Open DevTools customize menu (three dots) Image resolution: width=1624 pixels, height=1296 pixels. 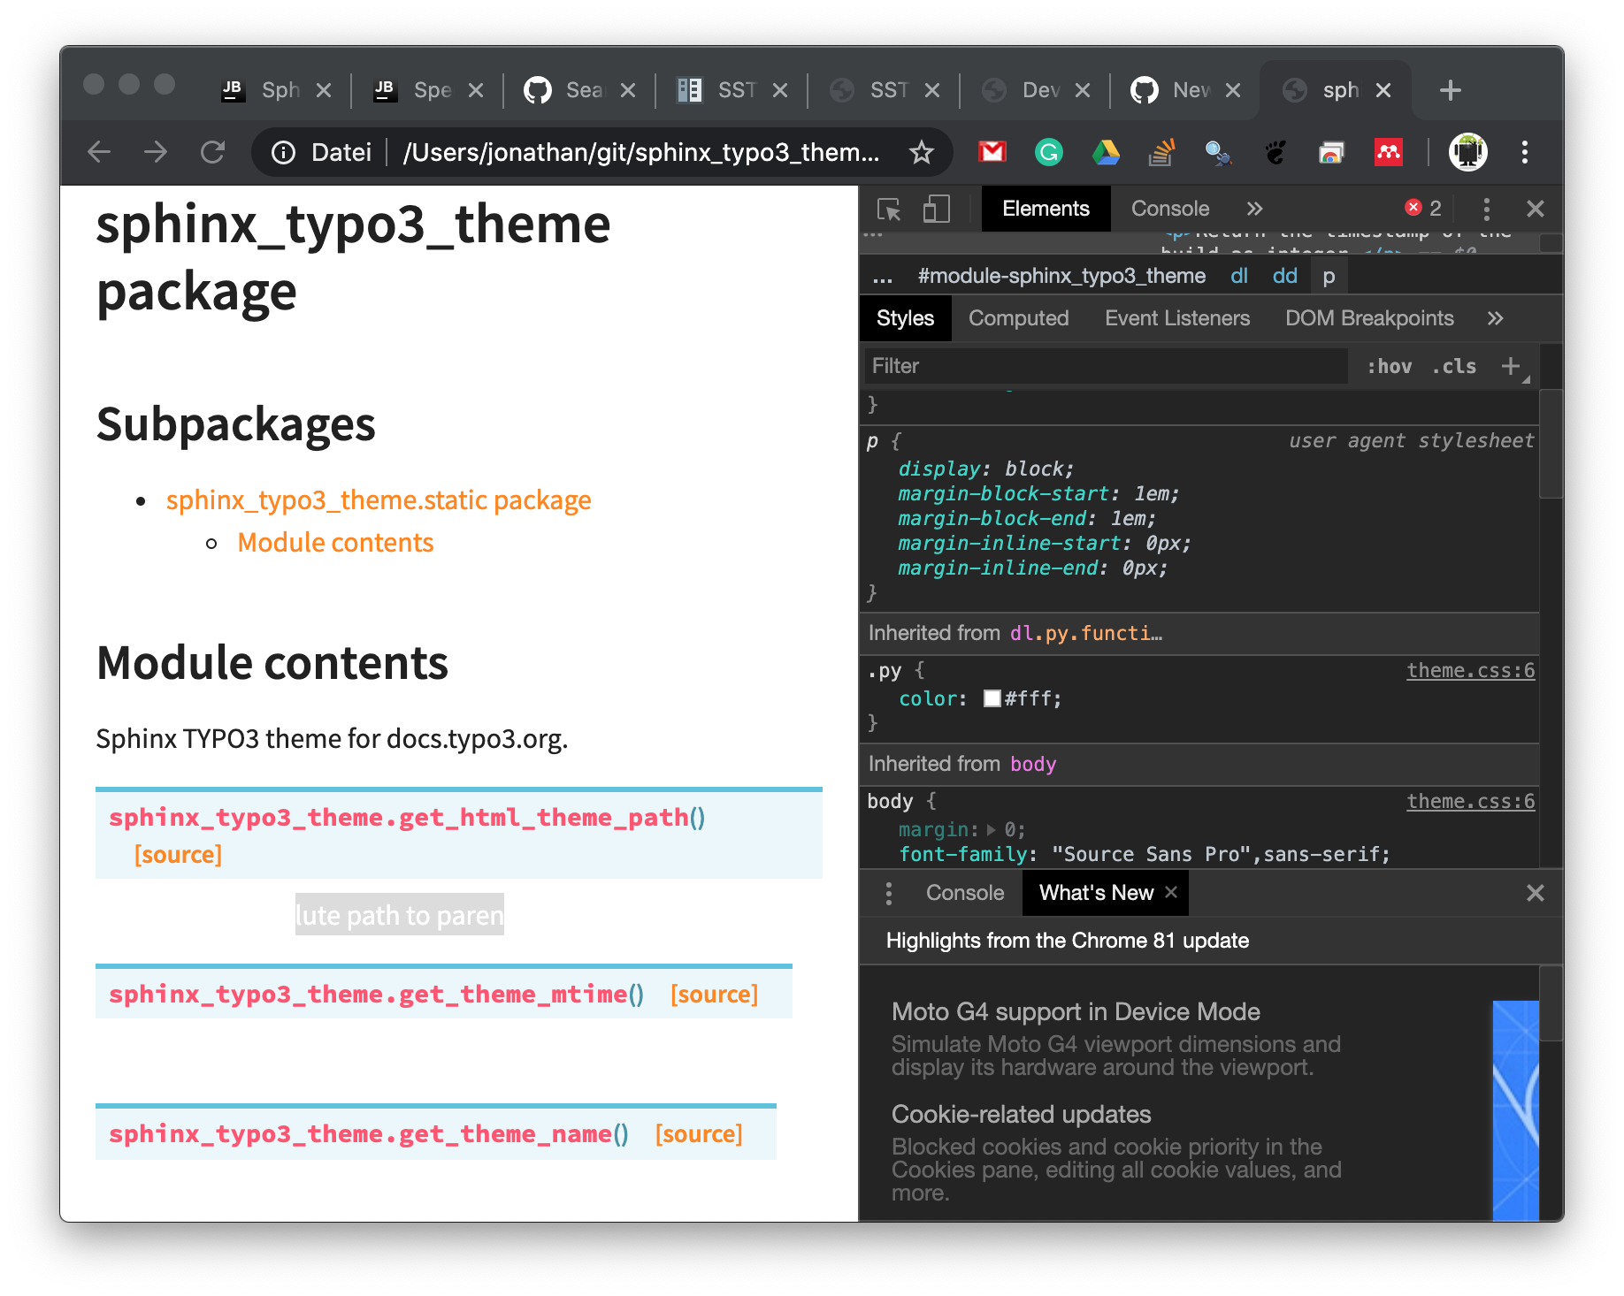tap(1487, 209)
